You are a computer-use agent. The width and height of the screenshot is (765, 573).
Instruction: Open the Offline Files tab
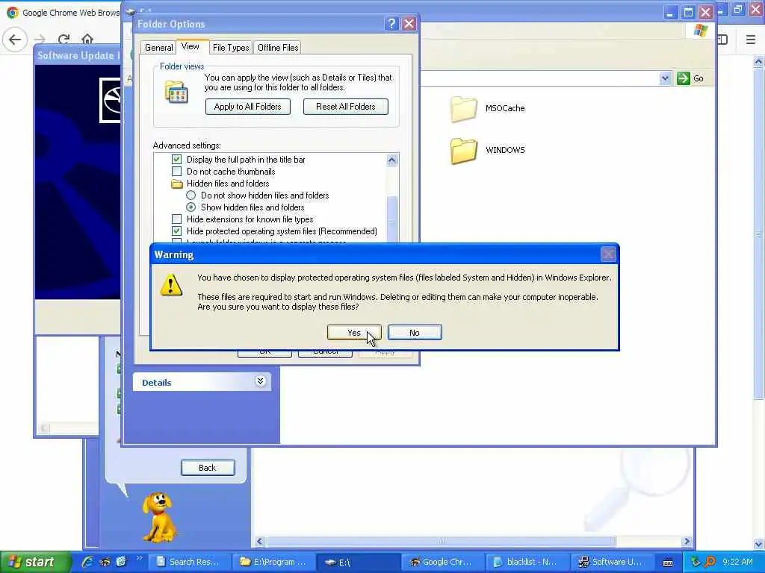278,47
